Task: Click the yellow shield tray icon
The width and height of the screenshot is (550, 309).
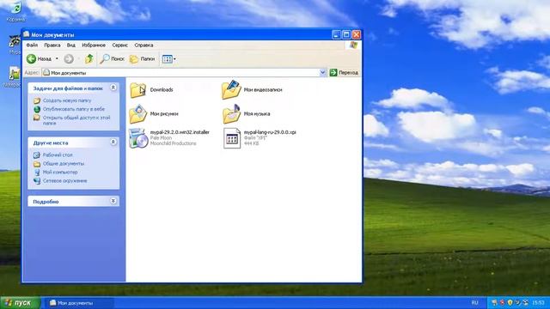Action: [x=510, y=303]
